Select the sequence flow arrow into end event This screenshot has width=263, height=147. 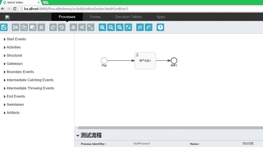click(163, 61)
